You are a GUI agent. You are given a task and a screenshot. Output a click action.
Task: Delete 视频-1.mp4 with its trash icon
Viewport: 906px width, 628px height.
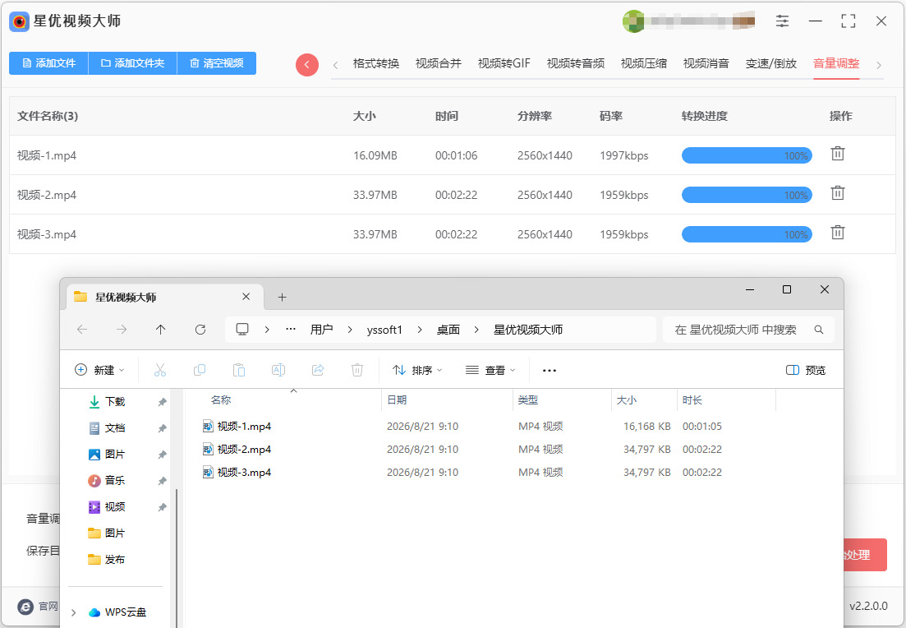point(837,154)
